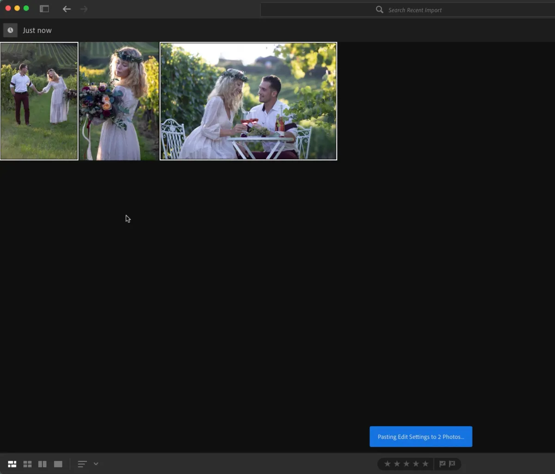555x474 pixels.
Task: Mark the selected photos as rejected
Action: pos(451,464)
